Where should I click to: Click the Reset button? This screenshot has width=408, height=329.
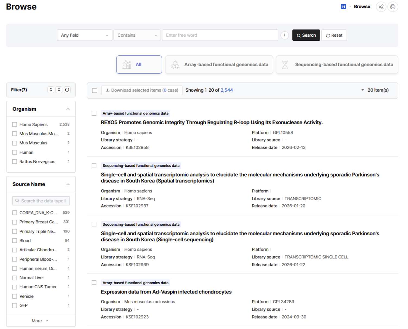[334, 35]
